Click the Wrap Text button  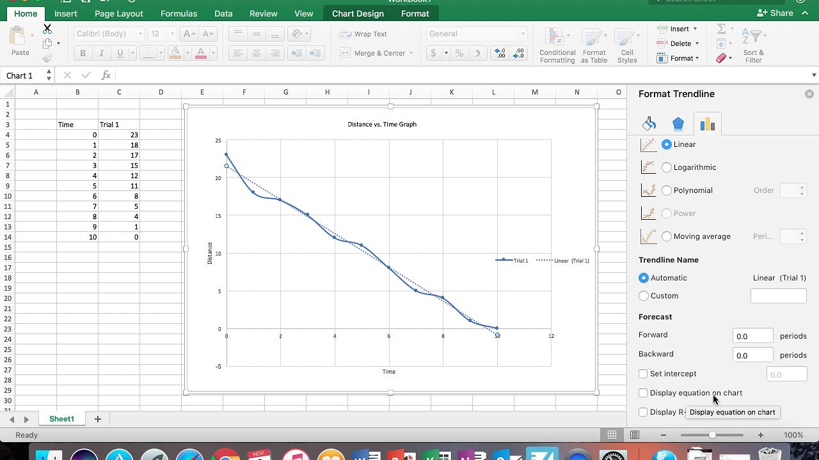point(364,34)
